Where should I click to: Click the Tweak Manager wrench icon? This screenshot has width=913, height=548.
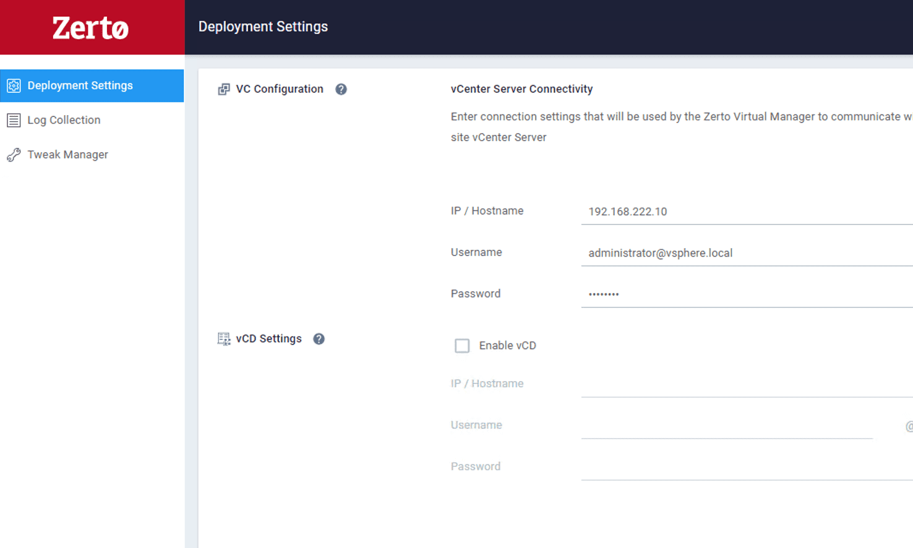point(14,155)
